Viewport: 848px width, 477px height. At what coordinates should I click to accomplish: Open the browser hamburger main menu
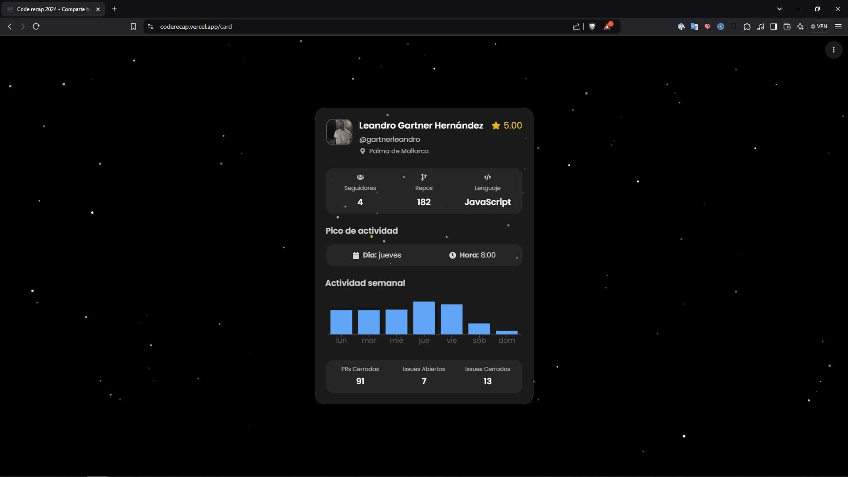(838, 26)
